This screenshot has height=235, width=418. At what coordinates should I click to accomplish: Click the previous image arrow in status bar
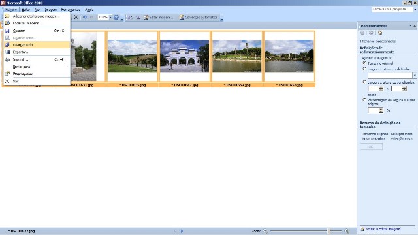point(176,231)
